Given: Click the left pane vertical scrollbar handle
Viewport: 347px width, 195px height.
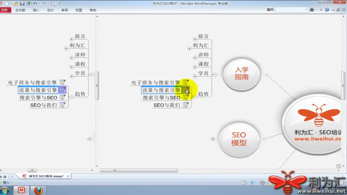Looking at the screenshot, I should pyautogui.click(x=97, y=86).
